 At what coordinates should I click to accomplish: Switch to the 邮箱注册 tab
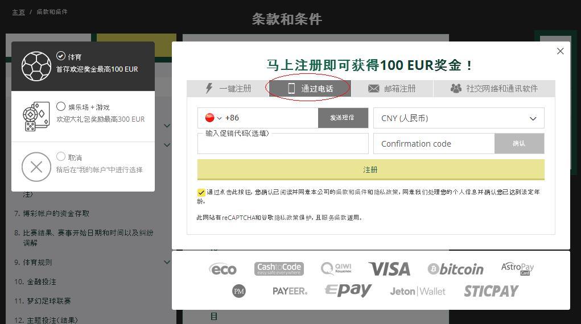(x=392, y=89)
